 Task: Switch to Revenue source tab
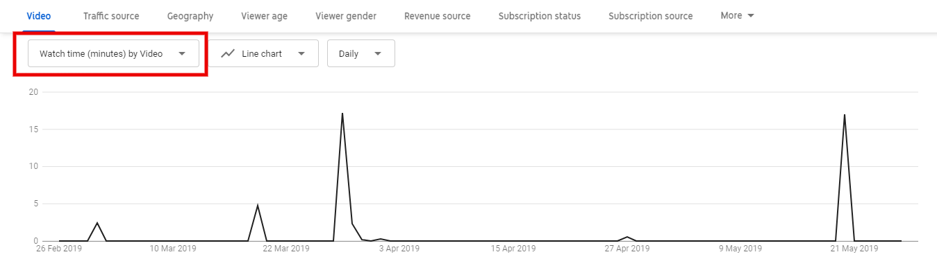438,16
